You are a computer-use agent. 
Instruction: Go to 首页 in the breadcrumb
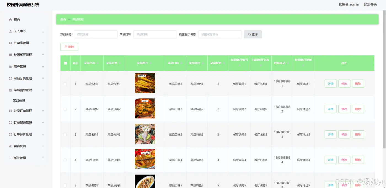tap(63, 19)
